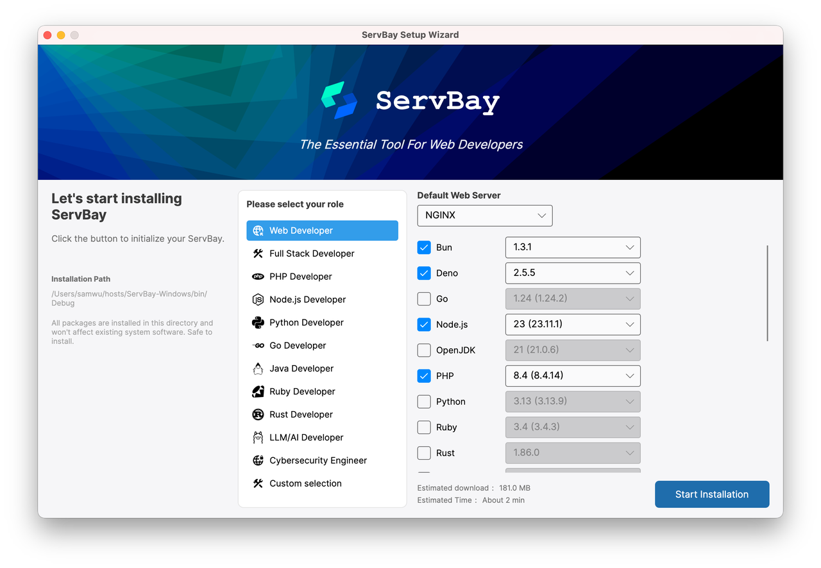Choose the Python Developer role
Screen dimensions: 821x568
click(322, 323)
